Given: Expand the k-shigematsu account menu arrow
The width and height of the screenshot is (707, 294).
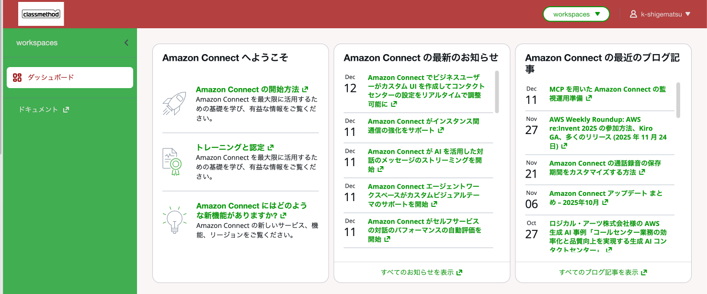Looking at the screenshot, I should pos(688,14).
